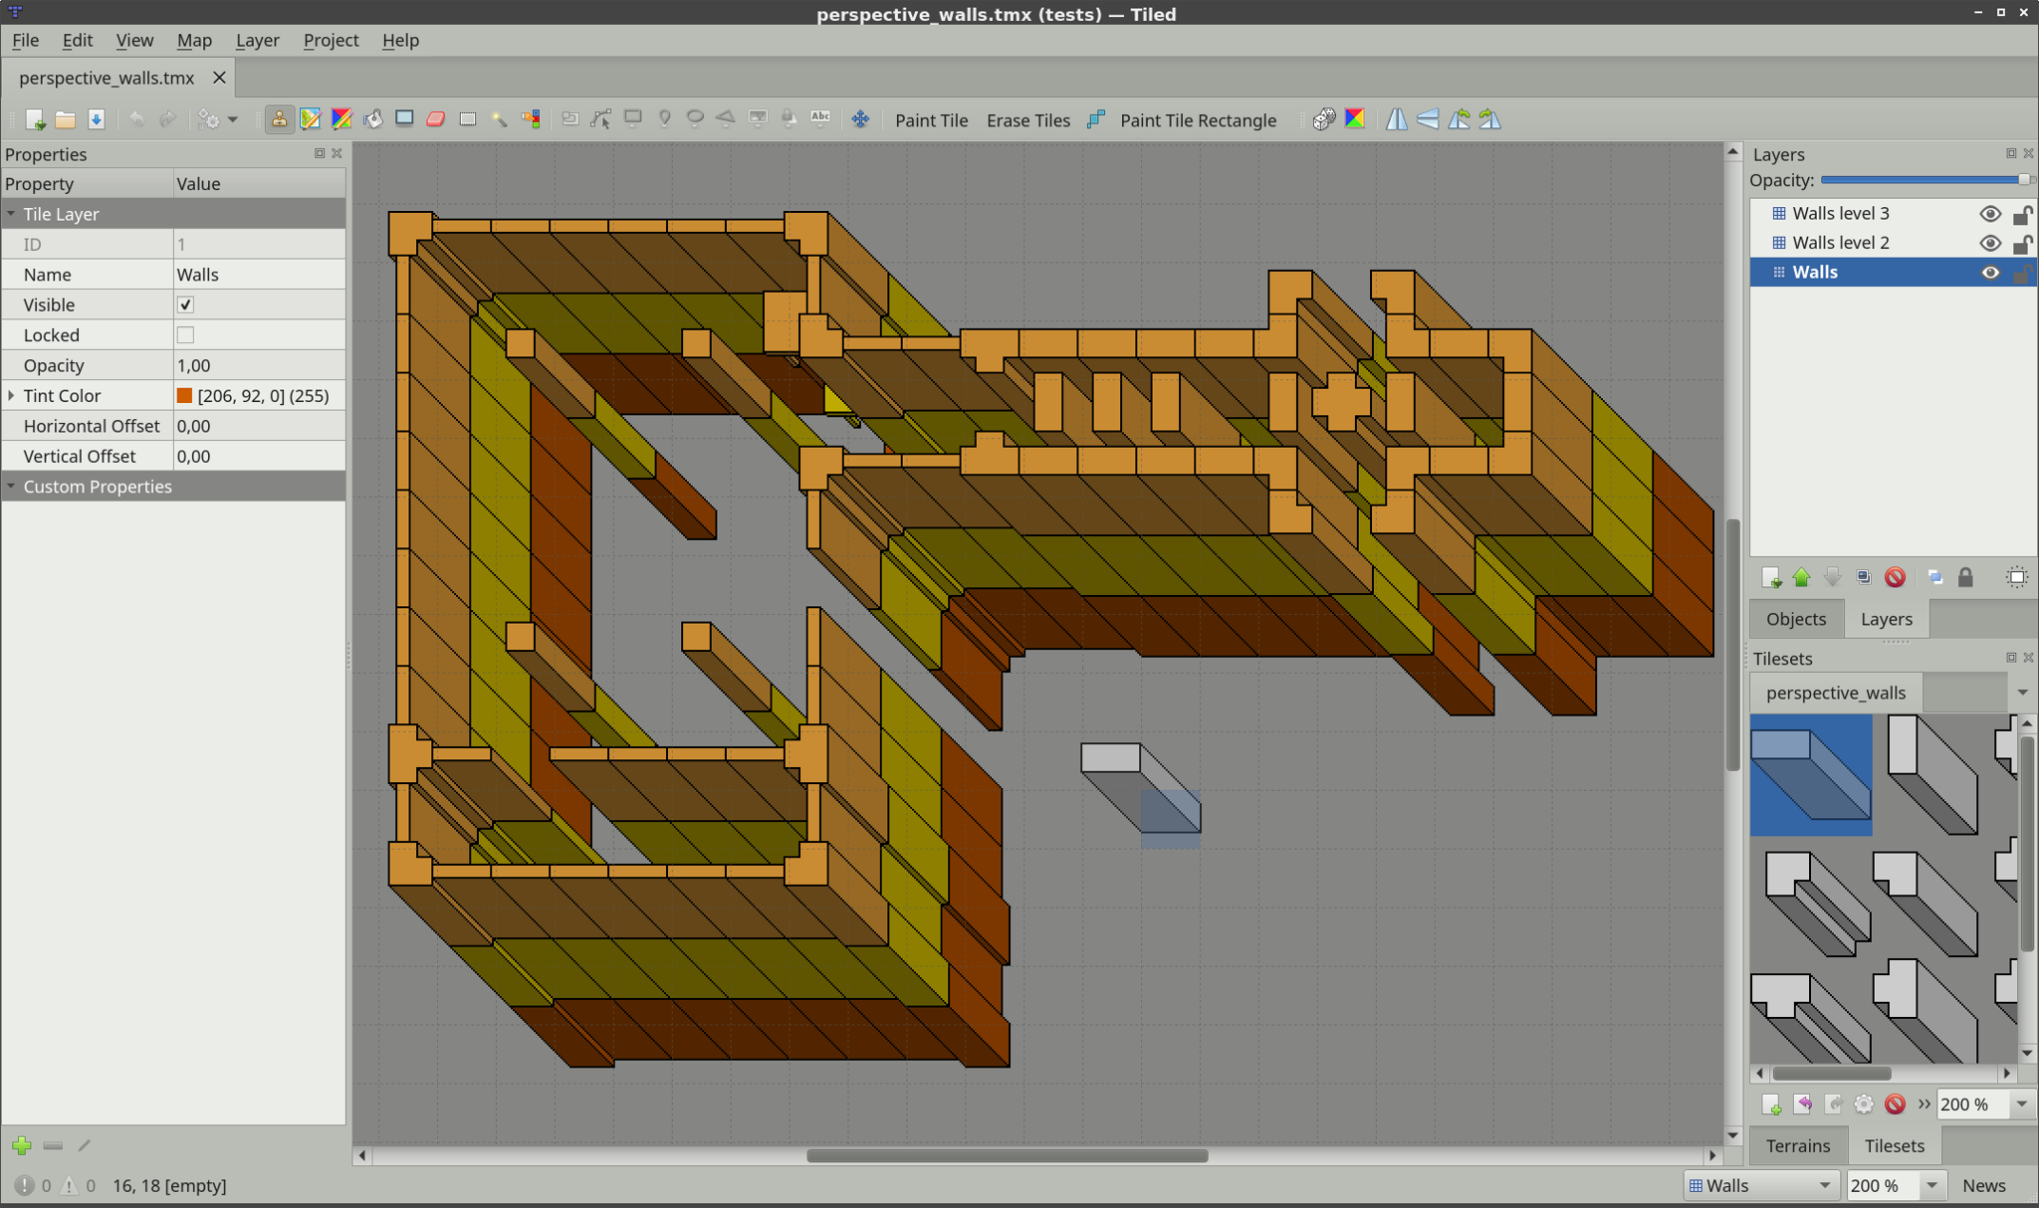Open the Walls layer combo box
Image resolution: width=2039 pixels, height=1208 pixels.
(x=1760, y=1185)
